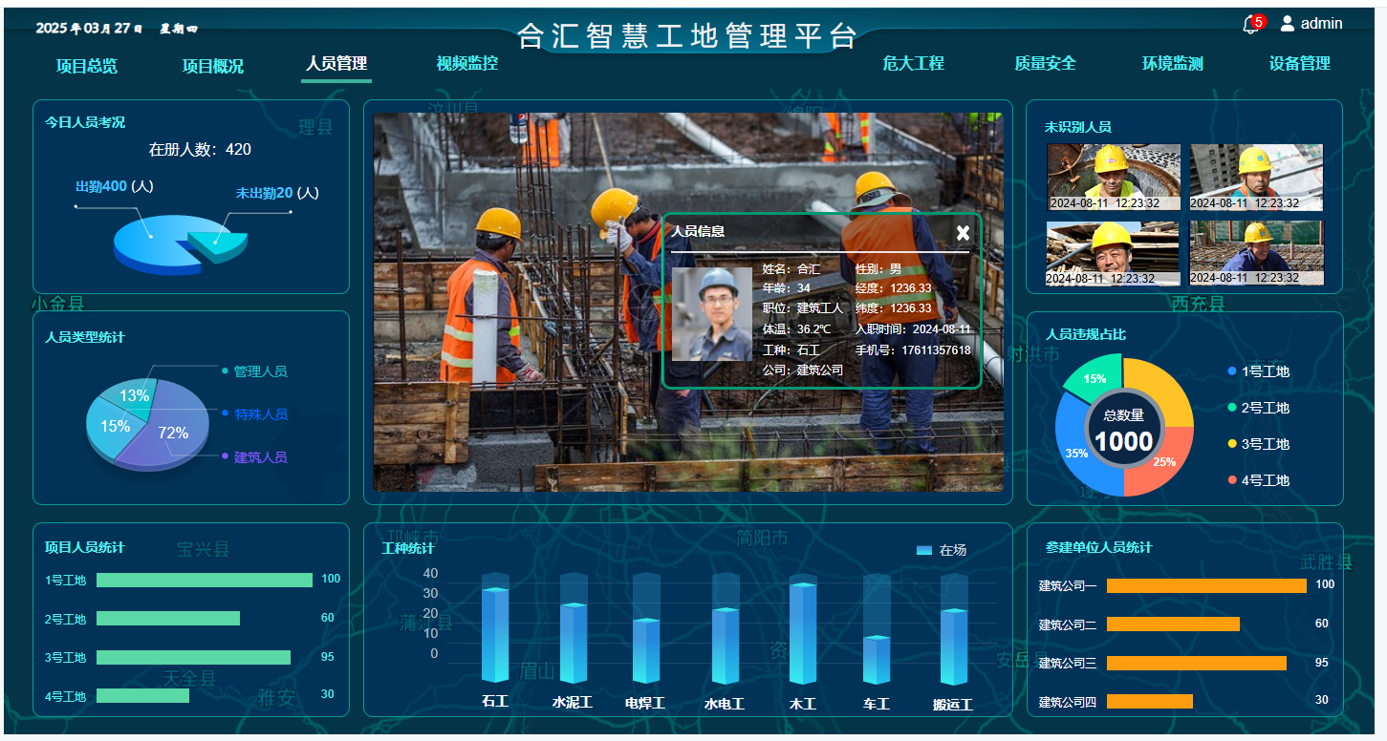
Task: Toggle 4号工地 legend dot
Action: 1232,480
